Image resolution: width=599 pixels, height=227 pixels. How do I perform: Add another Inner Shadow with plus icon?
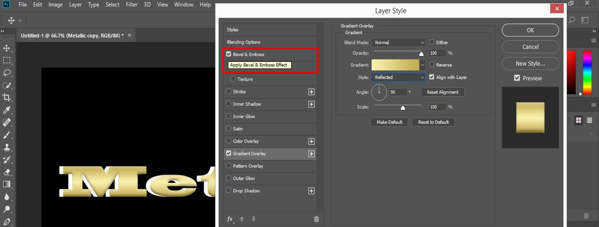click(312, 104)
